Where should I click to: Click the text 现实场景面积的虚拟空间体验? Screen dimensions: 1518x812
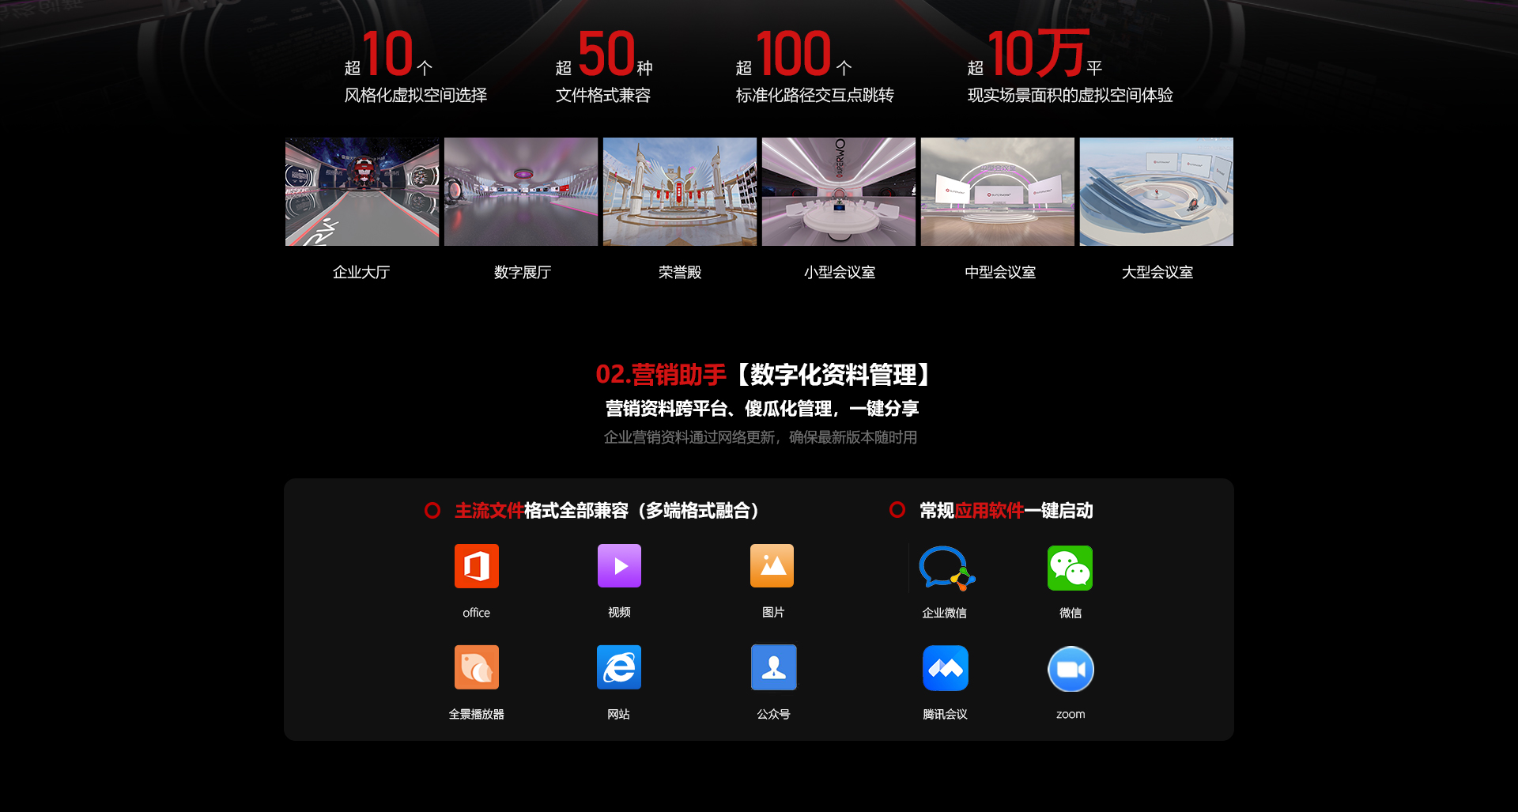tap(1071, 95)
